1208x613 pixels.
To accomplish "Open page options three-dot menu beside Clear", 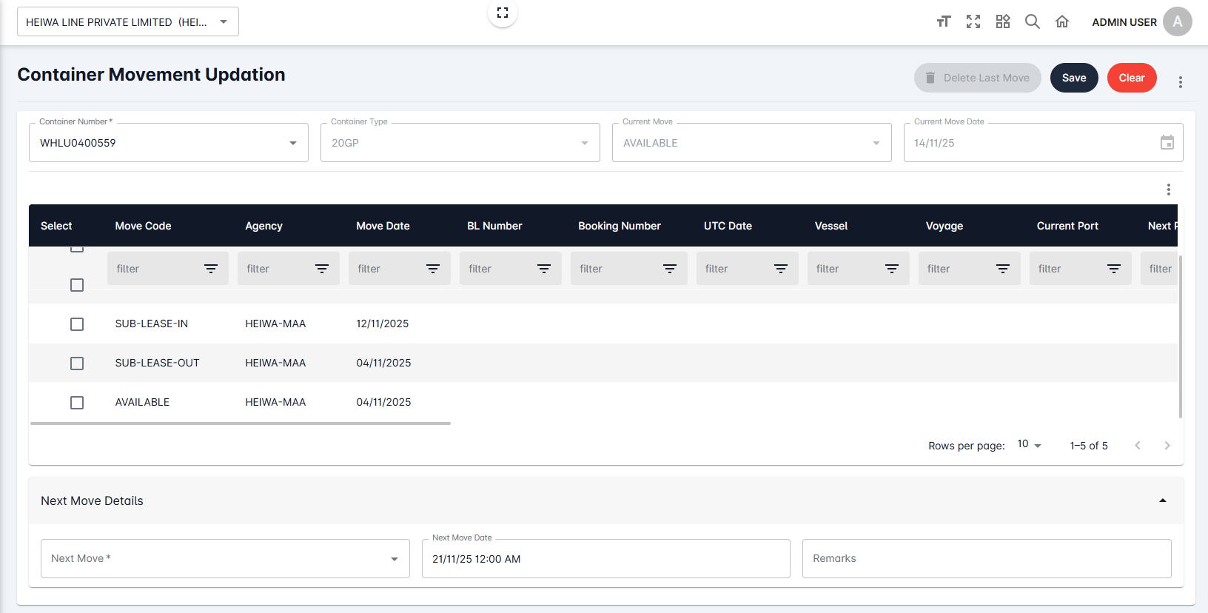I will pos(1180,82).
